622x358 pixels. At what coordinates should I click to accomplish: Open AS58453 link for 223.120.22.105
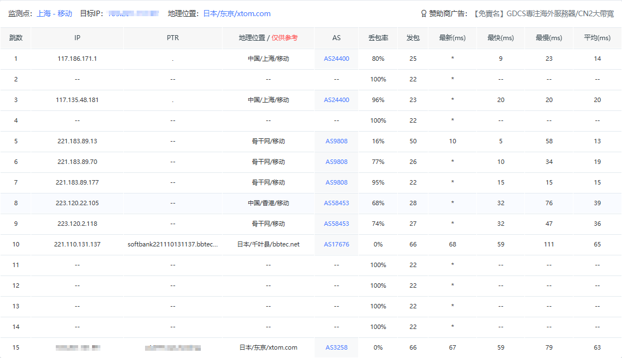pyautogui.click(x=336, y=203)
